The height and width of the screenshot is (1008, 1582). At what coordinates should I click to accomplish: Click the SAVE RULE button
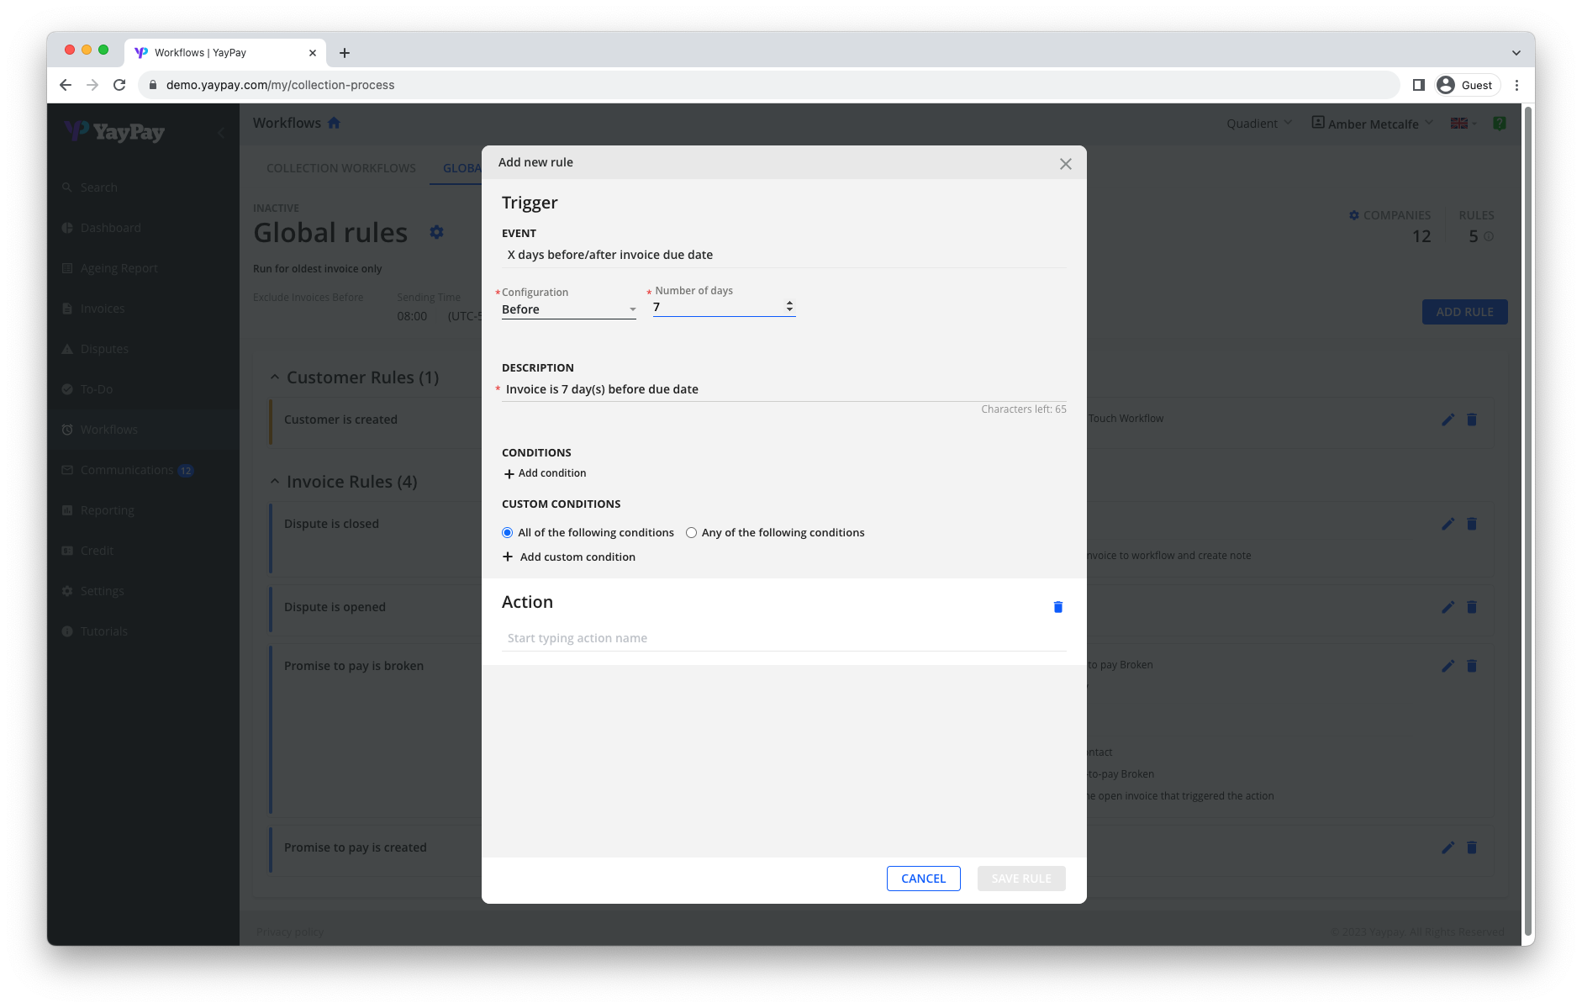[1020, 878]
